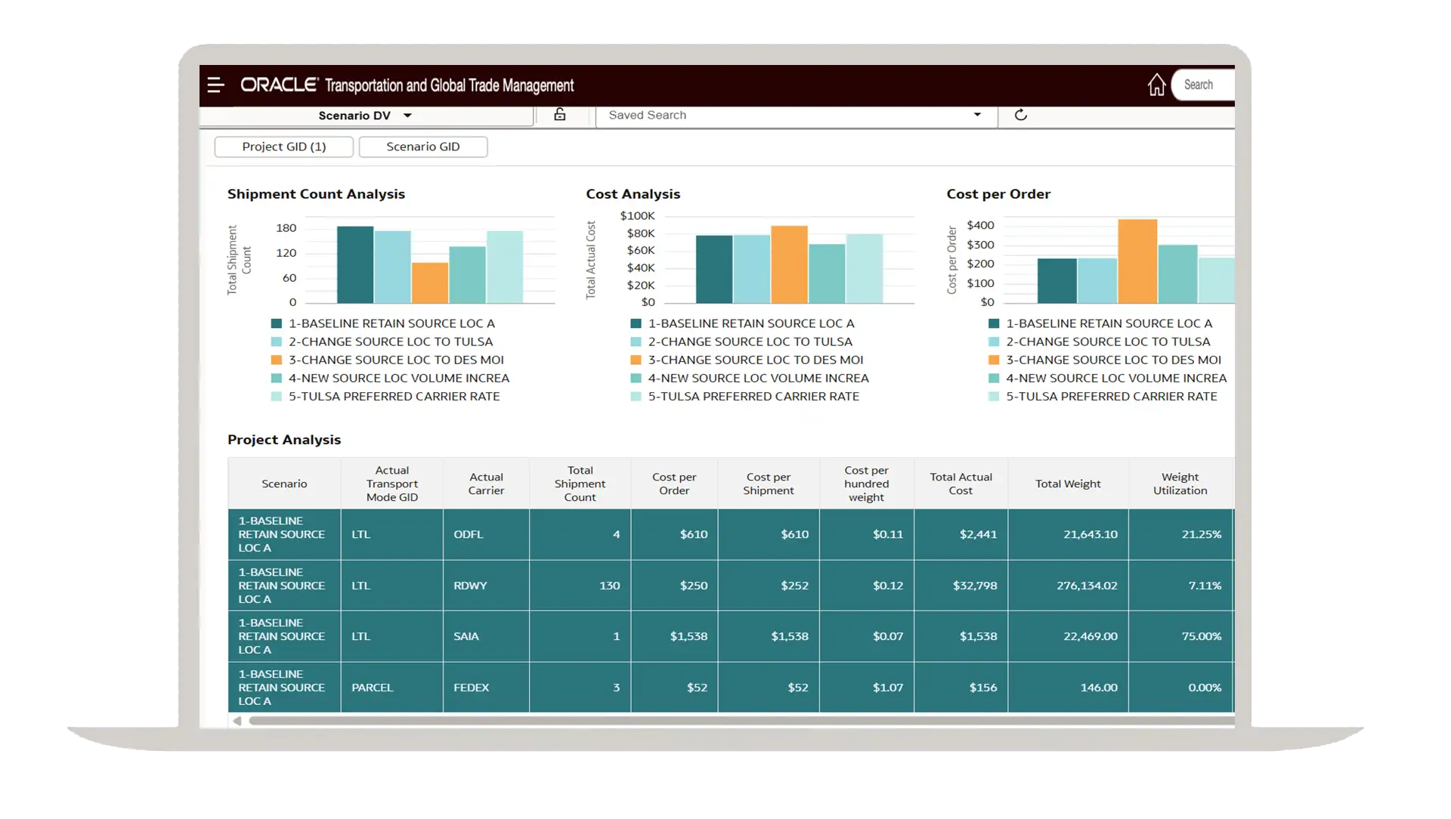Click the Scenario GID filter button
The image size is (1451, 819).
pyautogui.click(x=422, y=147)
